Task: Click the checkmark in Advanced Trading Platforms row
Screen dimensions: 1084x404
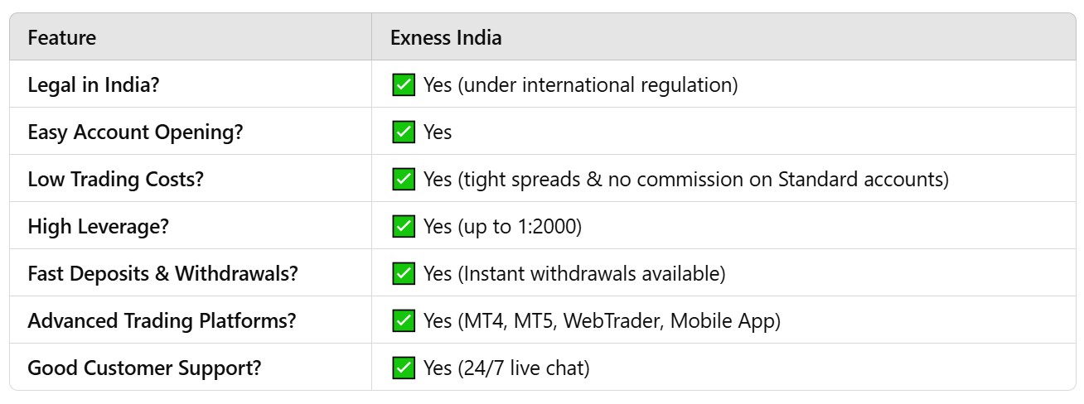Action: point(404,320)
